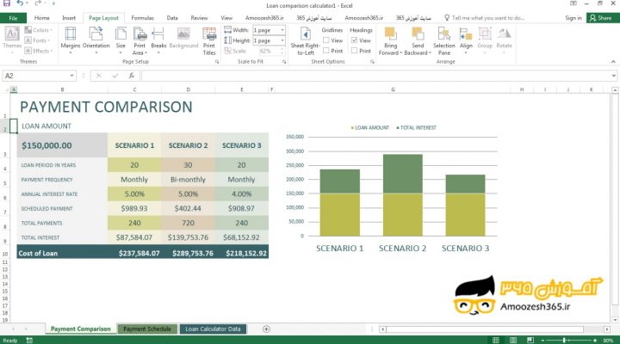Zoom in with the plus button
The height and width of the screenshot is (344, 620).
click(595, 340)
